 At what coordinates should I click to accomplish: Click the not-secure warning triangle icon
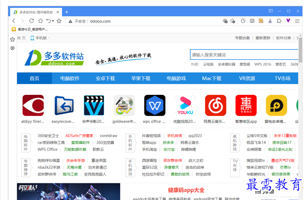click(x=70, y=21)
